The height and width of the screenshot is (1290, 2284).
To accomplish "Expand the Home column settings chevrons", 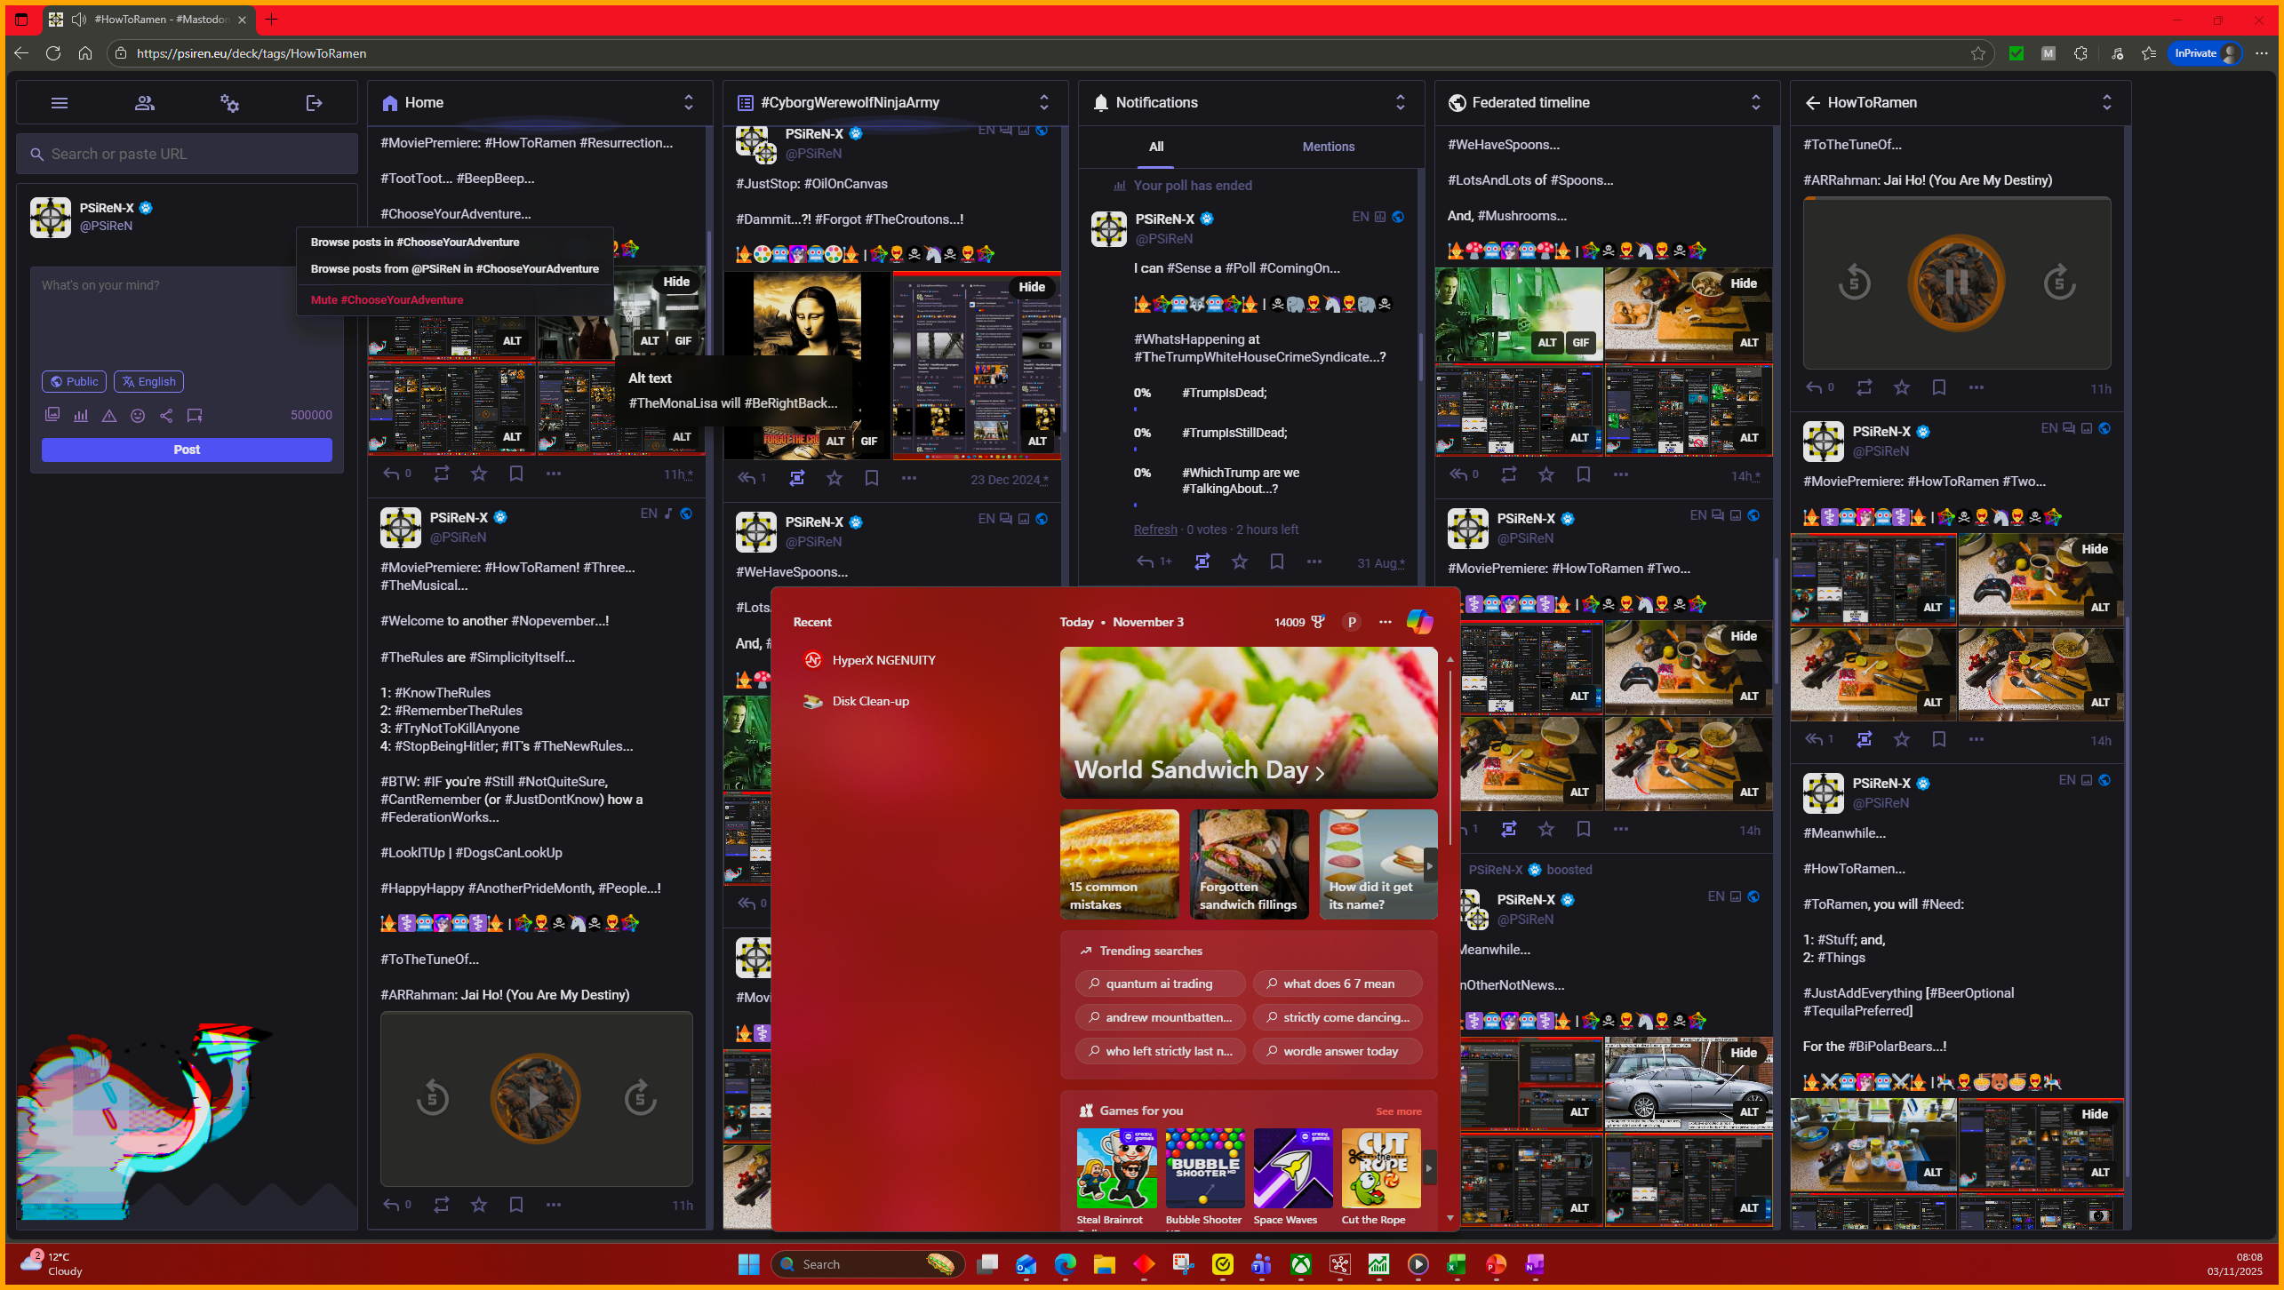I will point(688,102).
